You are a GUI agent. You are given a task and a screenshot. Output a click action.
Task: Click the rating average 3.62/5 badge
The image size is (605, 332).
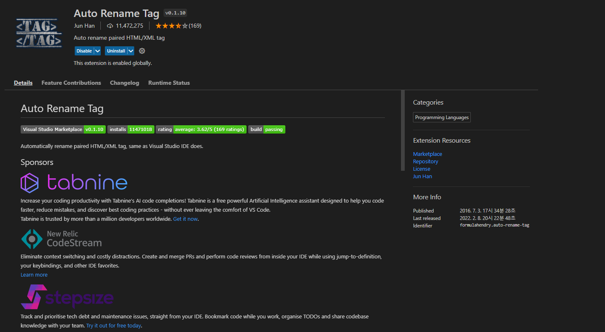coord(201,129)
